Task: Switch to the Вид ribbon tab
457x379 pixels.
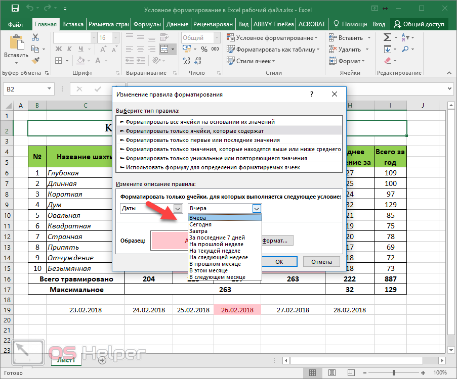Action: (x=243, y=24)
